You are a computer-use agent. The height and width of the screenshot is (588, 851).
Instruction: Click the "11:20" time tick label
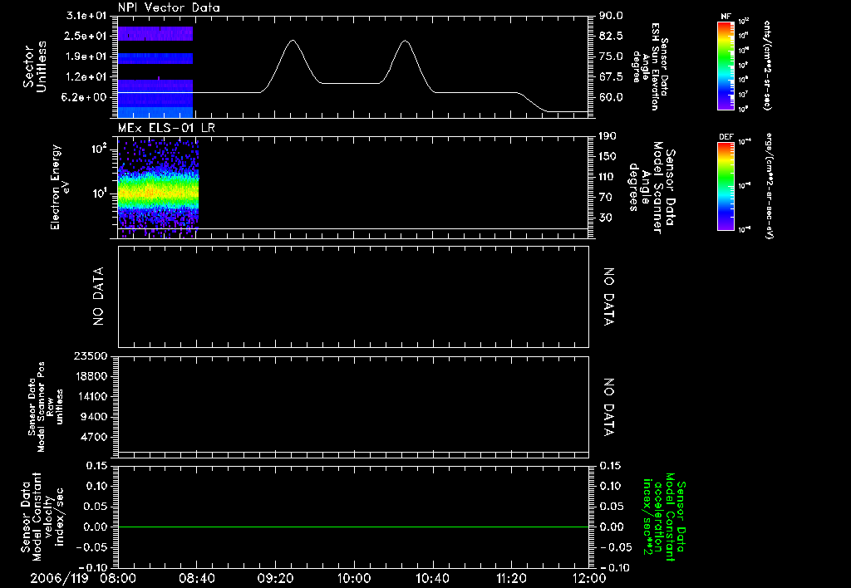[511, 578]
